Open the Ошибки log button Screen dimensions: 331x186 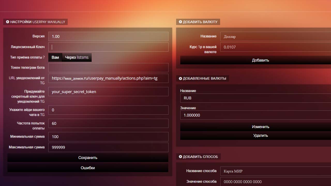[x=88, y=168]
